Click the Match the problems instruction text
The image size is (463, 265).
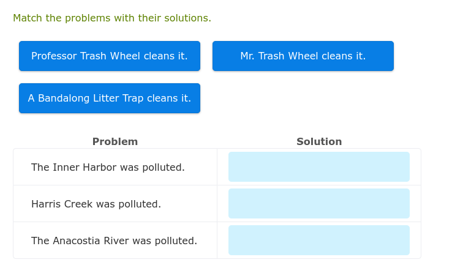pyautogui.click(x=112, y=18)
